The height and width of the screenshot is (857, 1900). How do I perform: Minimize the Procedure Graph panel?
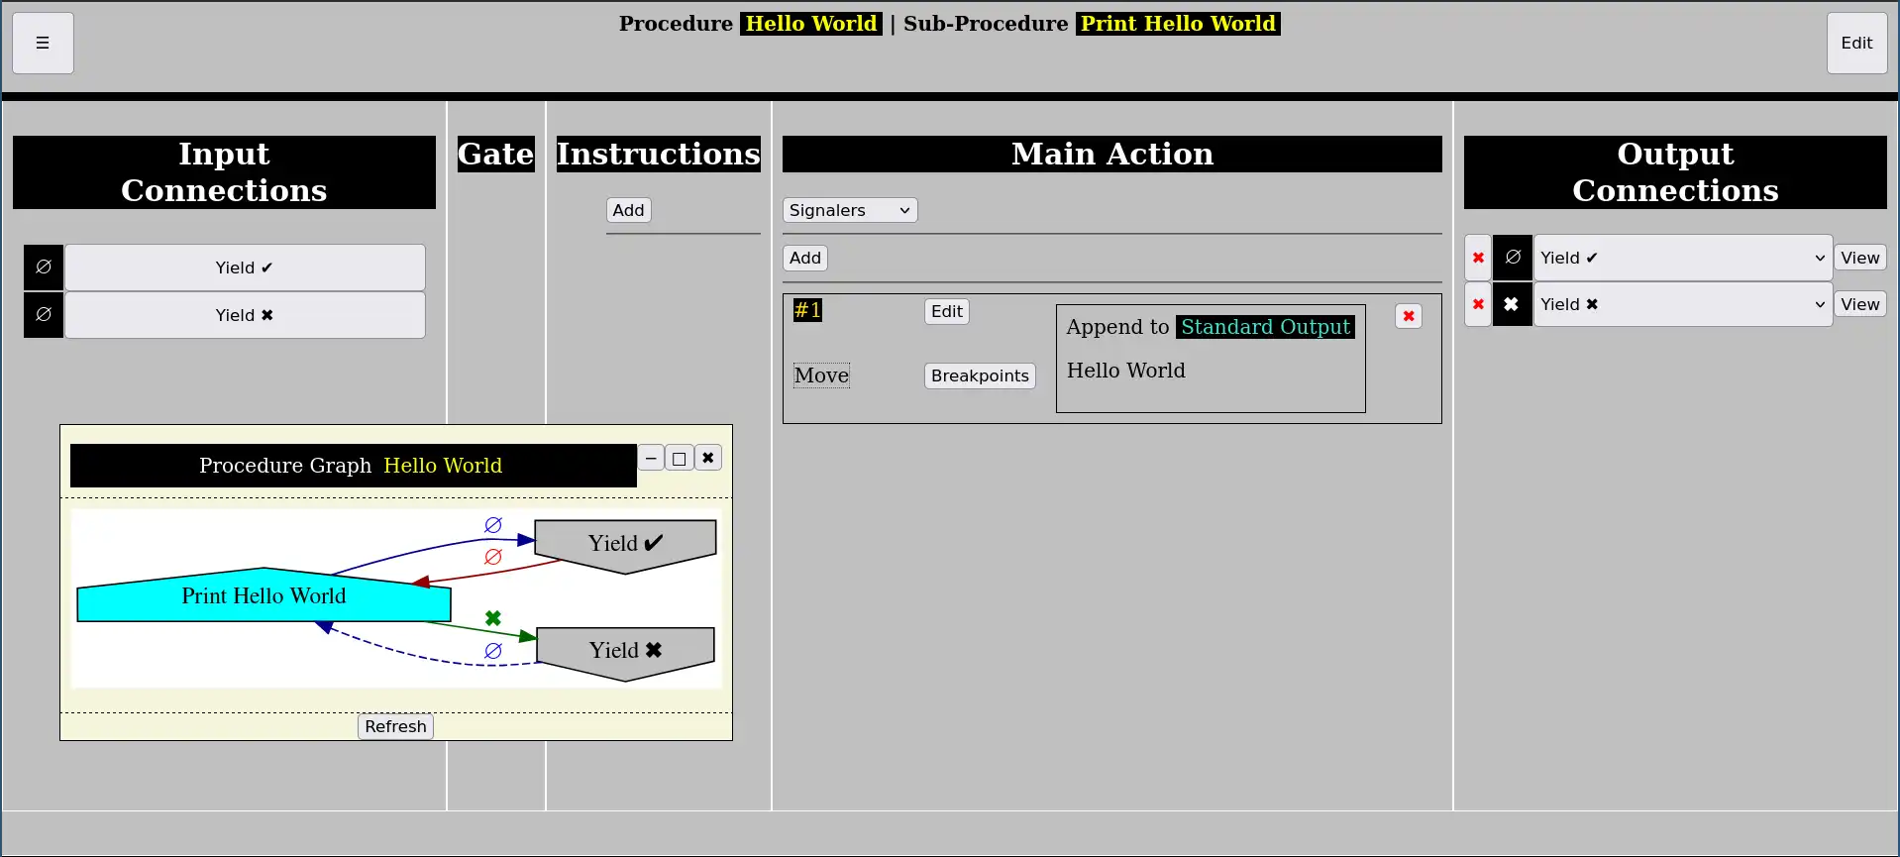(x=651, y=458)
